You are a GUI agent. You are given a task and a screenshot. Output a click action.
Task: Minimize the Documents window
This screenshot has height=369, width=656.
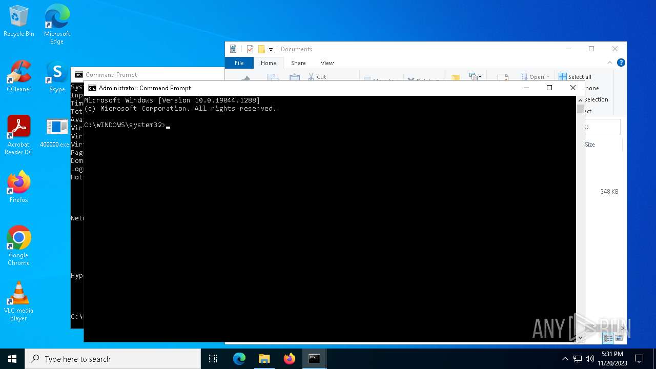tap(568, 49)
